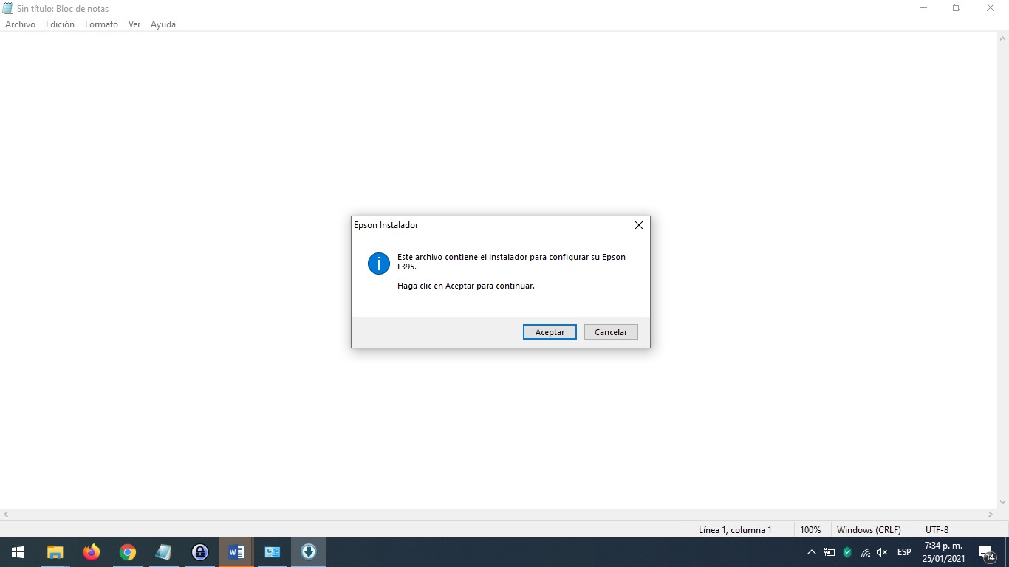The image size is (1009, 567).
Task: Switch to Microsoft Word in taskbar
Action: (x=236, y=552)
